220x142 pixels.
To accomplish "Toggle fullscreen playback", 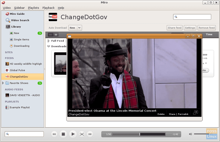I will tap(82, 134).
